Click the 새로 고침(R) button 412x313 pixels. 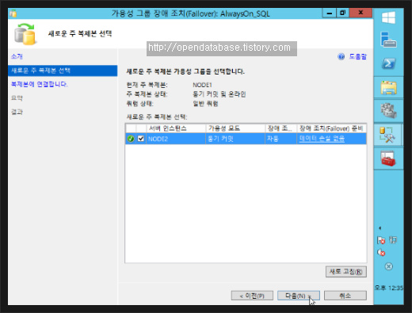point(346,272)
